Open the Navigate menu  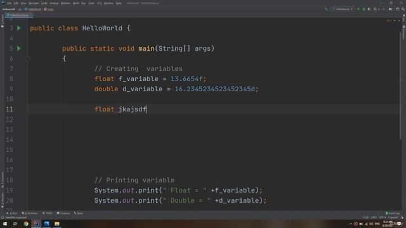34,3
